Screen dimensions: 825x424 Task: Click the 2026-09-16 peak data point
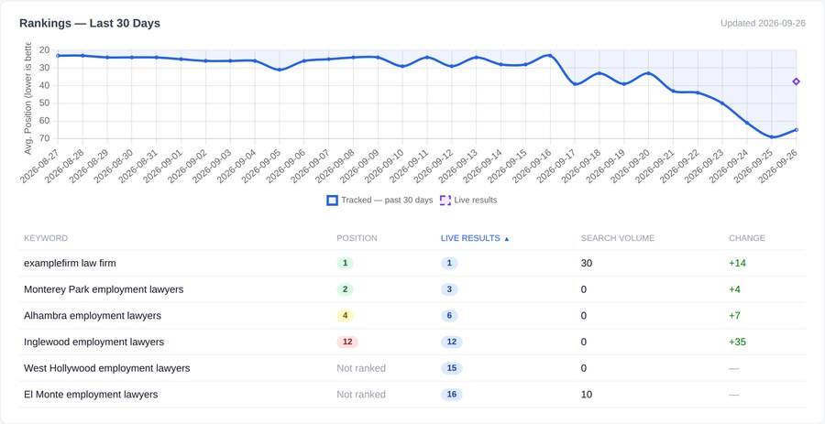pos(550,55)
